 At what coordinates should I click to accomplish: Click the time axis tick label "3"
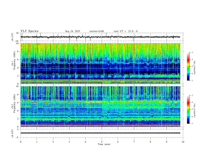[x=69, y=142]
